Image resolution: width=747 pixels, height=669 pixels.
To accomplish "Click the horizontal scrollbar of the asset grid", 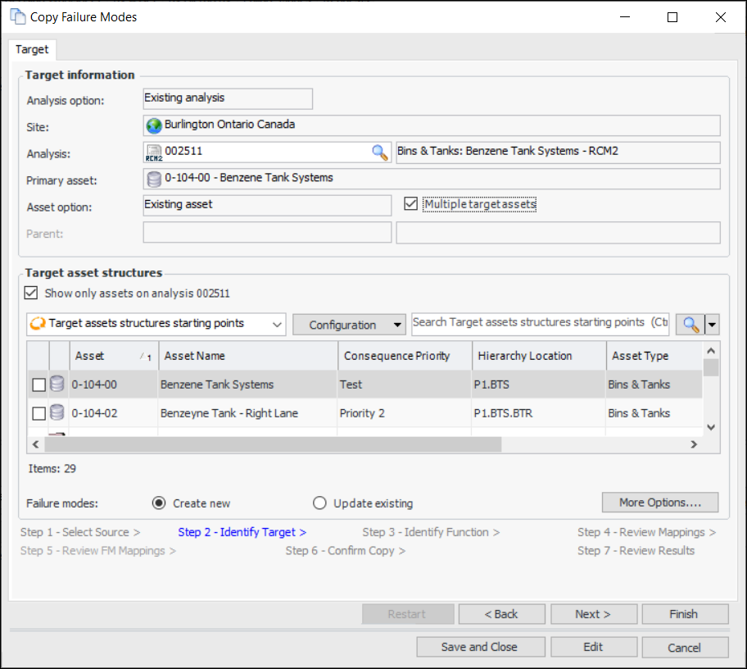I will (x=273, y=444).
